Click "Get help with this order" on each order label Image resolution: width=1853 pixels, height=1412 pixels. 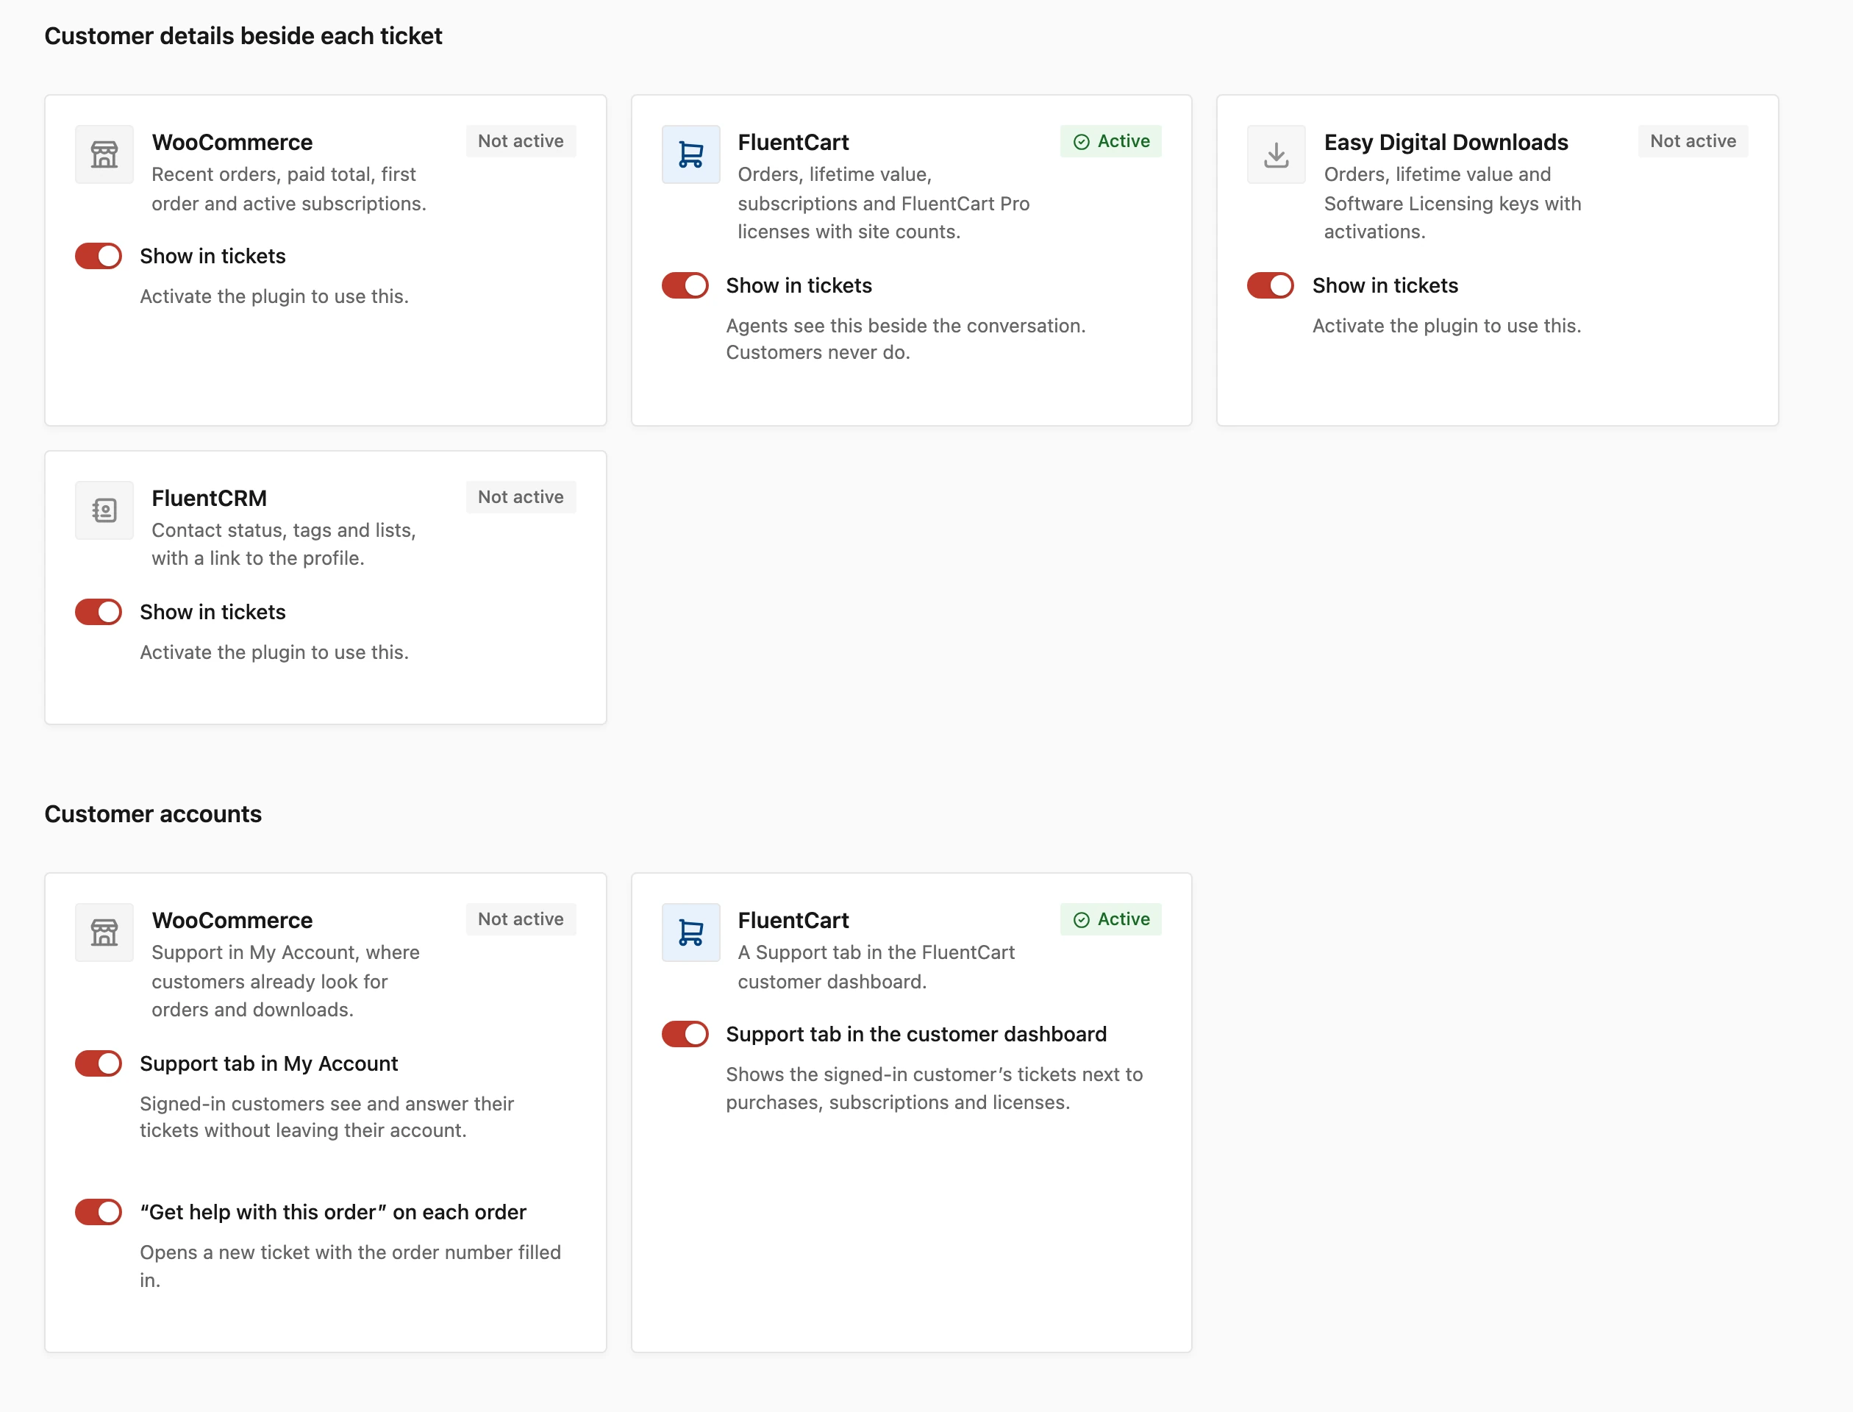[x=333, y=1212]
